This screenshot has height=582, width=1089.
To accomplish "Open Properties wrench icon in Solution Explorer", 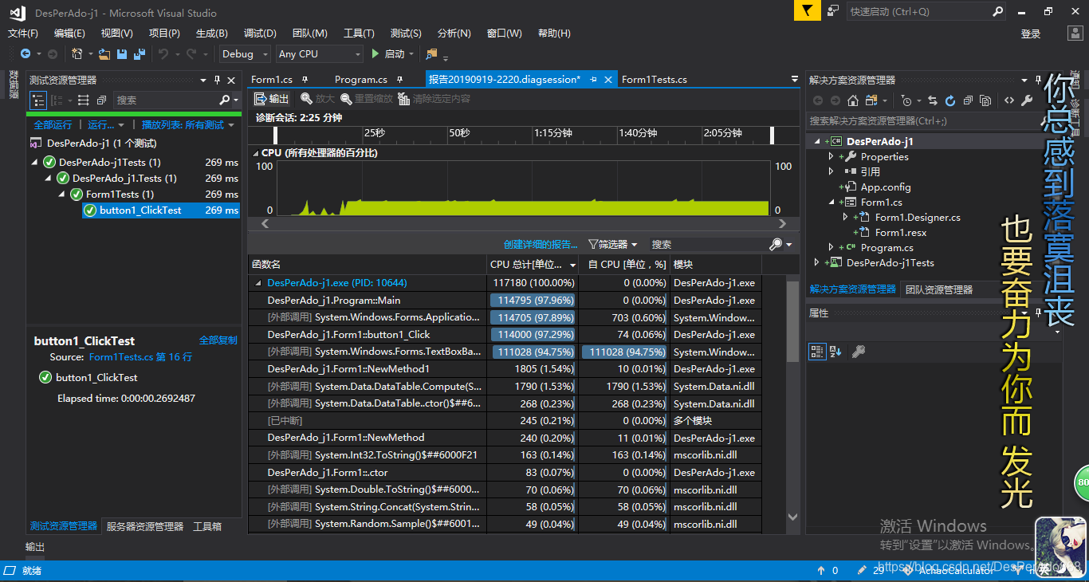I will [1027, 100].
